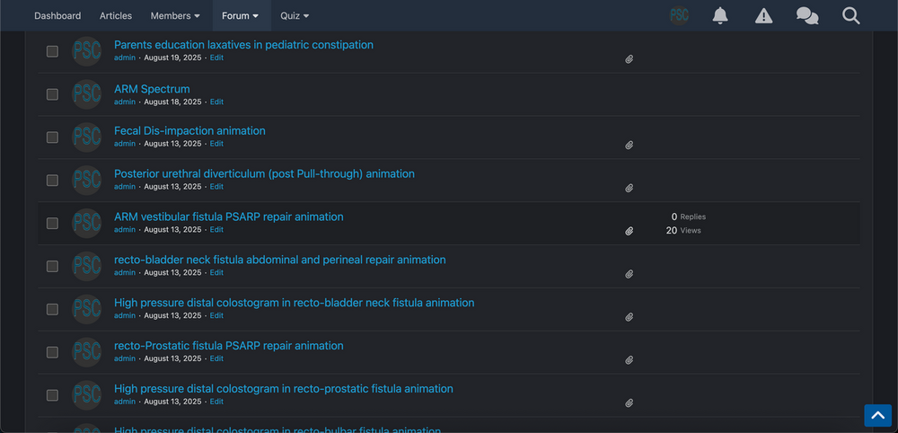Image resolution: width=898 pixels, height=433 pixels.
Task: Click PSC avatar beside recto-bladder neck fistula abdominal repair
Action: point(86,266)
